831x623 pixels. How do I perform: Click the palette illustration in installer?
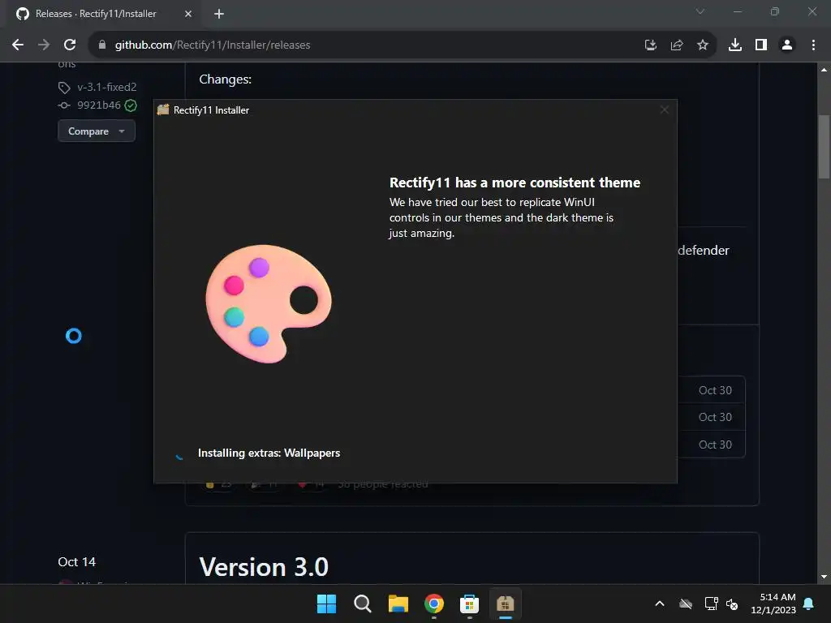pyautogui.click(x=268, y=303)
